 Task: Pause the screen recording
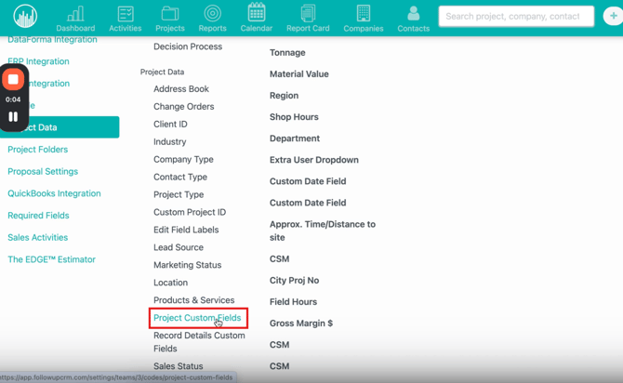point(13,117)
